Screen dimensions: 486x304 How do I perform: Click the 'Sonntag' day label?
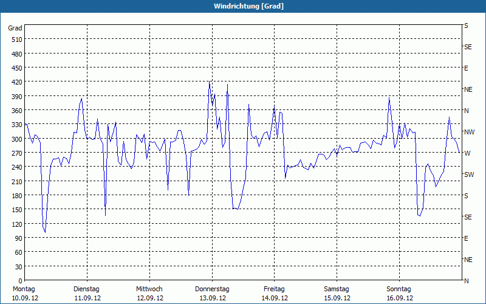point(399,289)
